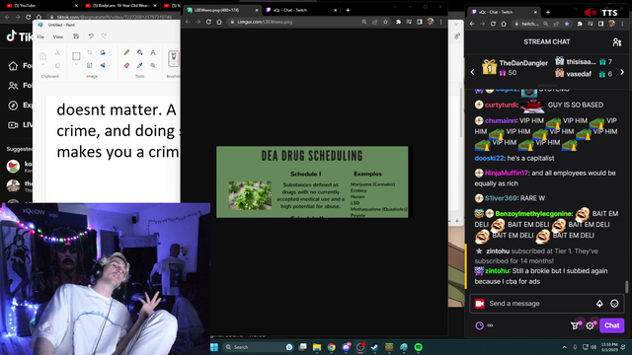Expand the Selection options dropdown arrow
This screenshot has width=632, height=355.
(76, 65)
